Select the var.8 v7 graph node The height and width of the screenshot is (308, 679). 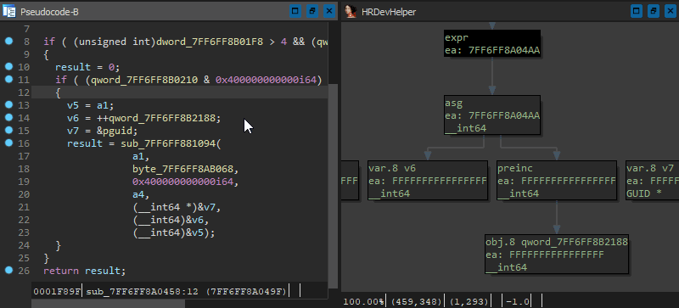click(652, 180)
